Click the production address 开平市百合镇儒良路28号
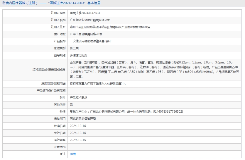Viewport: 245px width, 160px height. point(86,34)
